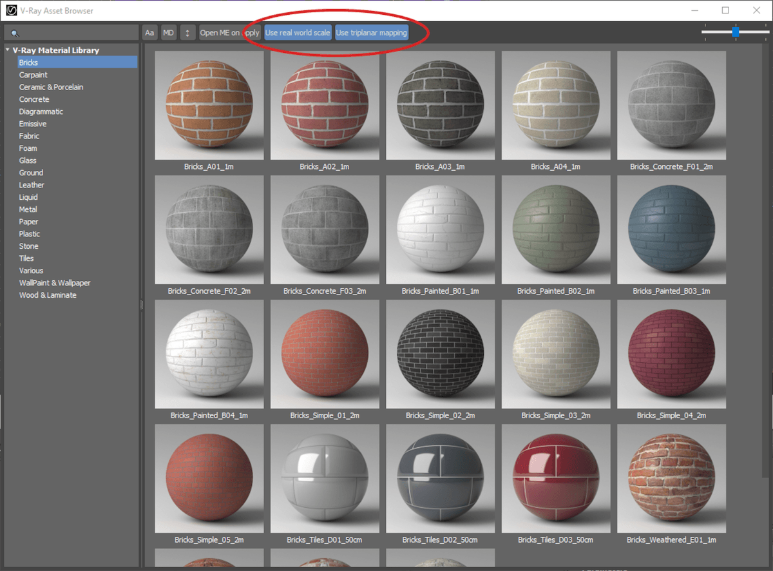Open the Bricks_A02_1m material thumbnail
The height and width of the screenshot is (571, 773).
point(325,105)
